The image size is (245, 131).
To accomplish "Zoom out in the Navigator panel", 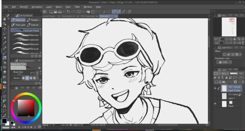I will (227, 39).
